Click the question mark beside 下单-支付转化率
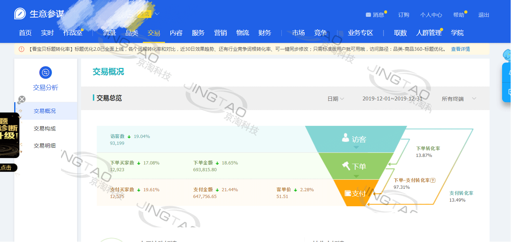This screenshot has height=242, width=511. [x=433, y=181]
